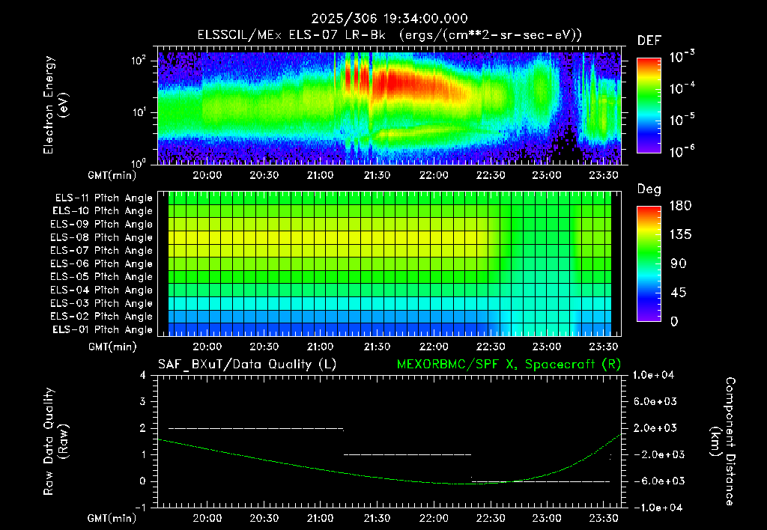Select the ELS-06 Pitch Angle row label

(101, 264)
